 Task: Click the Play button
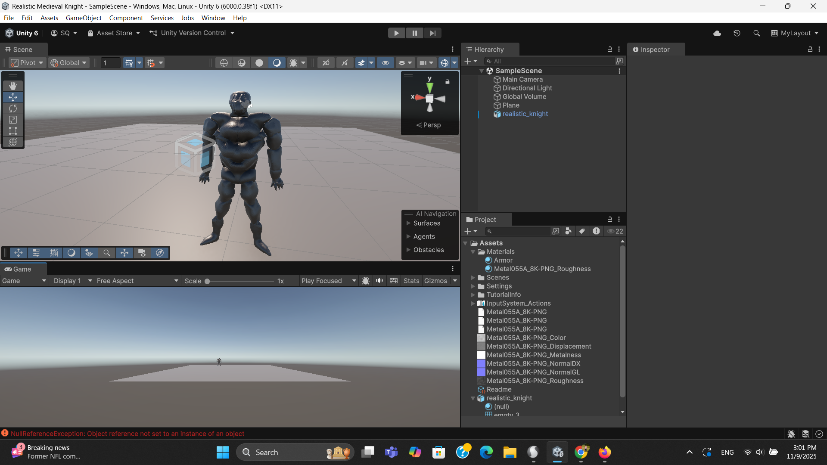point(396,33)
